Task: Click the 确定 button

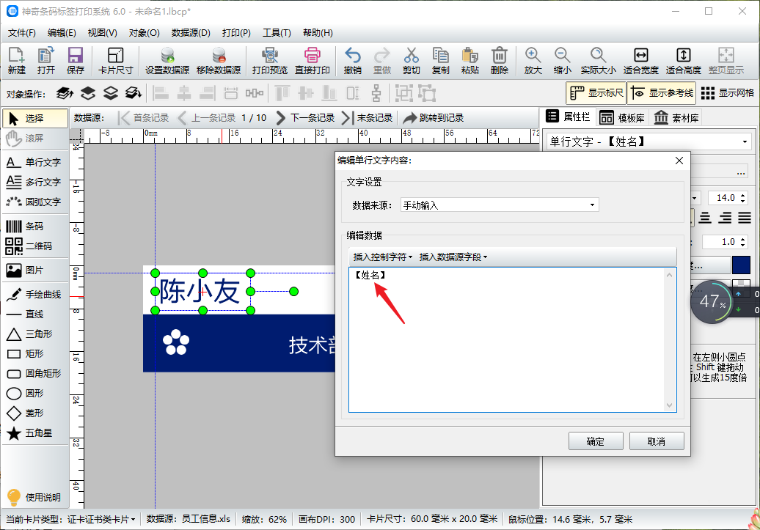Action: 596,441
